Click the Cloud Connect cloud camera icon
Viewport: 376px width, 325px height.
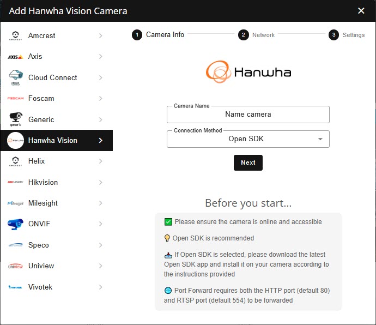tap(16, 77)
